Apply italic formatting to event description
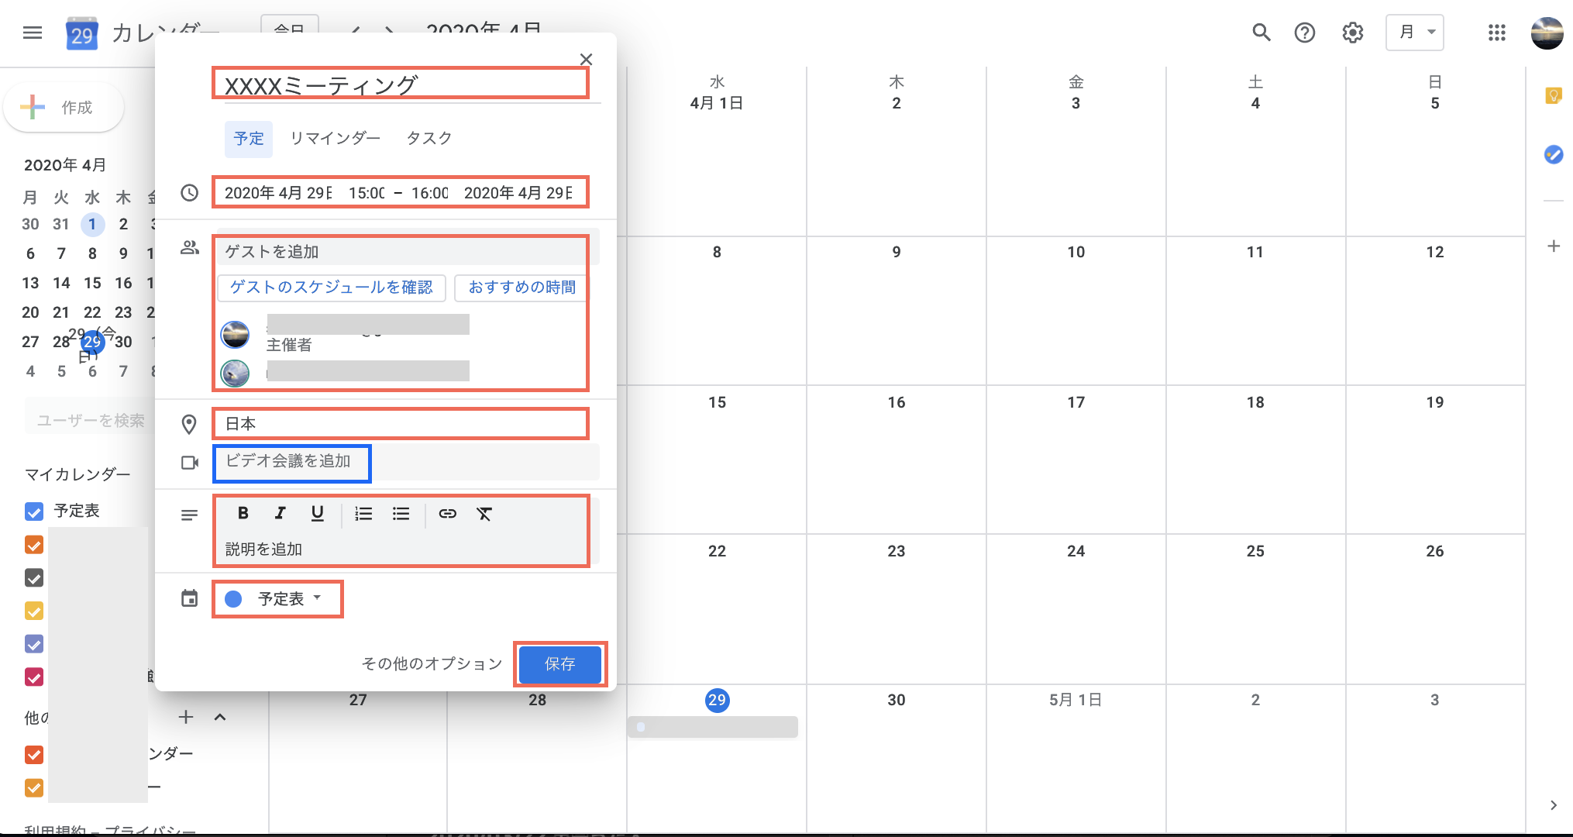 point(280,513)
